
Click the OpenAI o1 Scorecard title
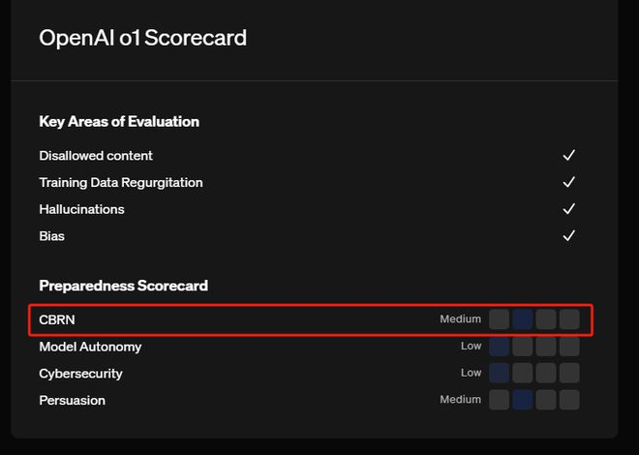(x=142, y=38)
